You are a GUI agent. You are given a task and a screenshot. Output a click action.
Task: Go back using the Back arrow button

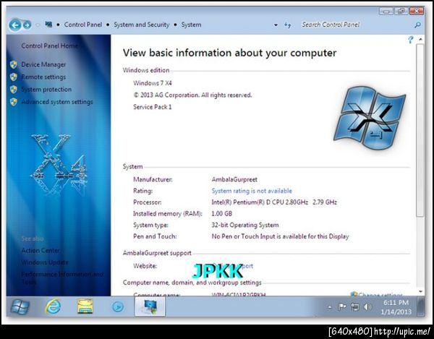14,25
